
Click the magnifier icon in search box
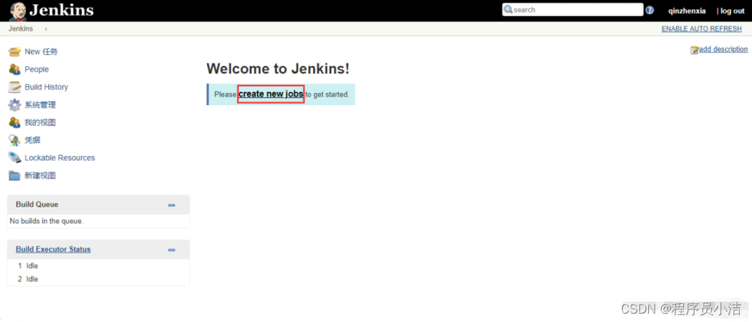point(508,10)
